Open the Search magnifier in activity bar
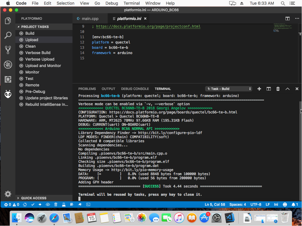This screenshot has width=302, height=226. [x=8, y=35]
